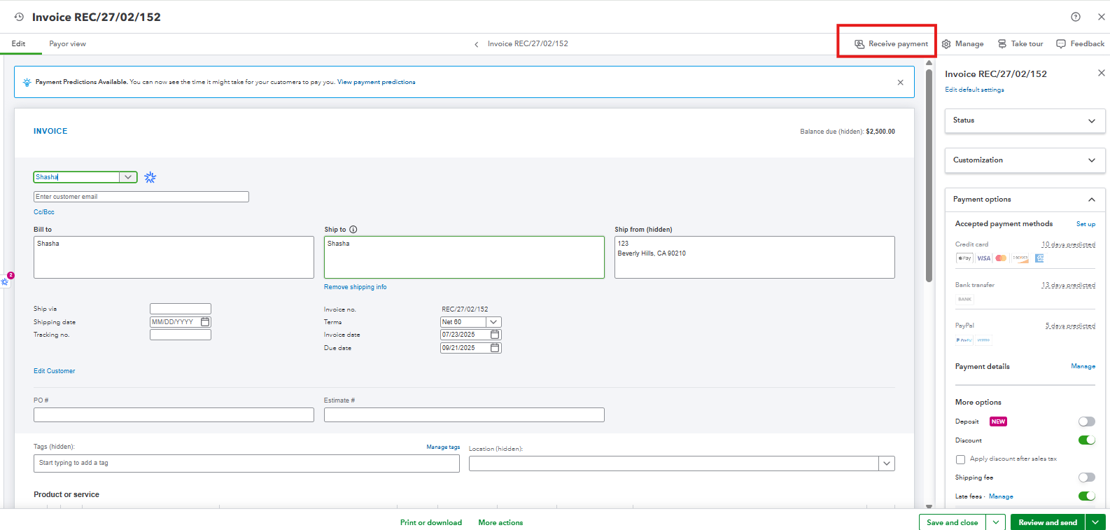Screen dimensions: 1110x530
Task: Click Manage next to Late fees
Action: 1001,496
